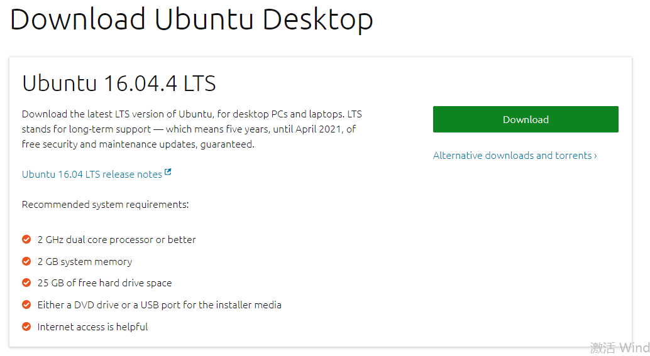Screen dimensions: 650x356
Task: Click '25 GB of free hard drive space' text
Action: (x=104, y=283)
